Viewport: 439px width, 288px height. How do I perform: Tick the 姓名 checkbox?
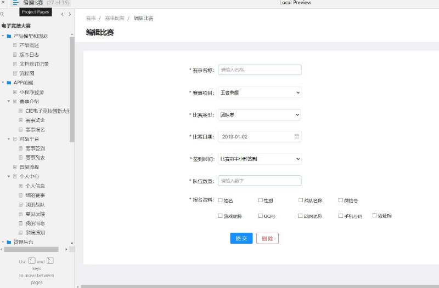220,200
